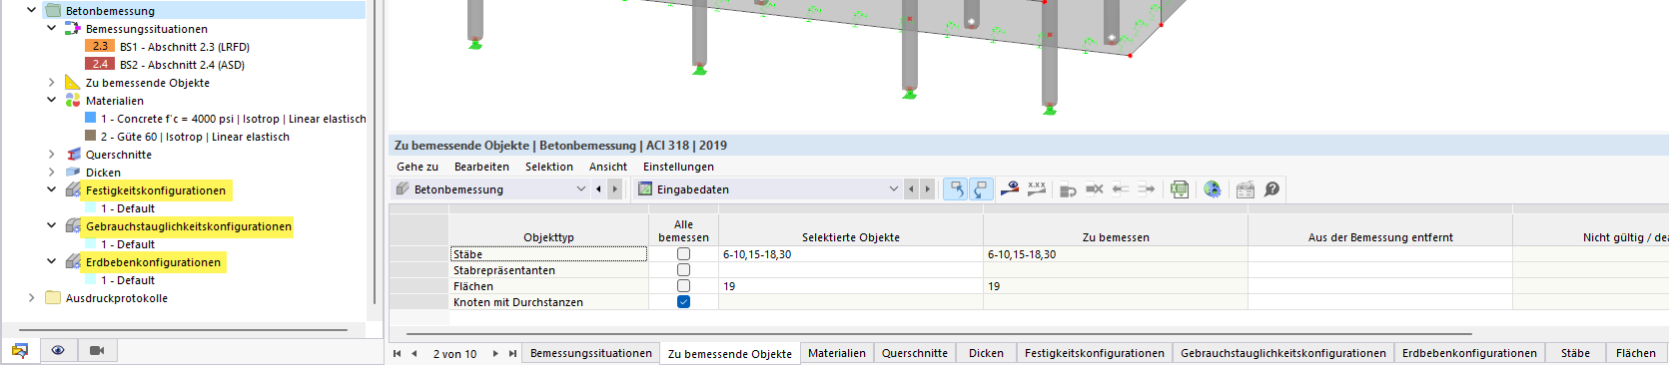This screenshot has width=1669, height=365.
Task: Click the Ausdruckprotokolle folder icon
Action: [x=53, y=297]
